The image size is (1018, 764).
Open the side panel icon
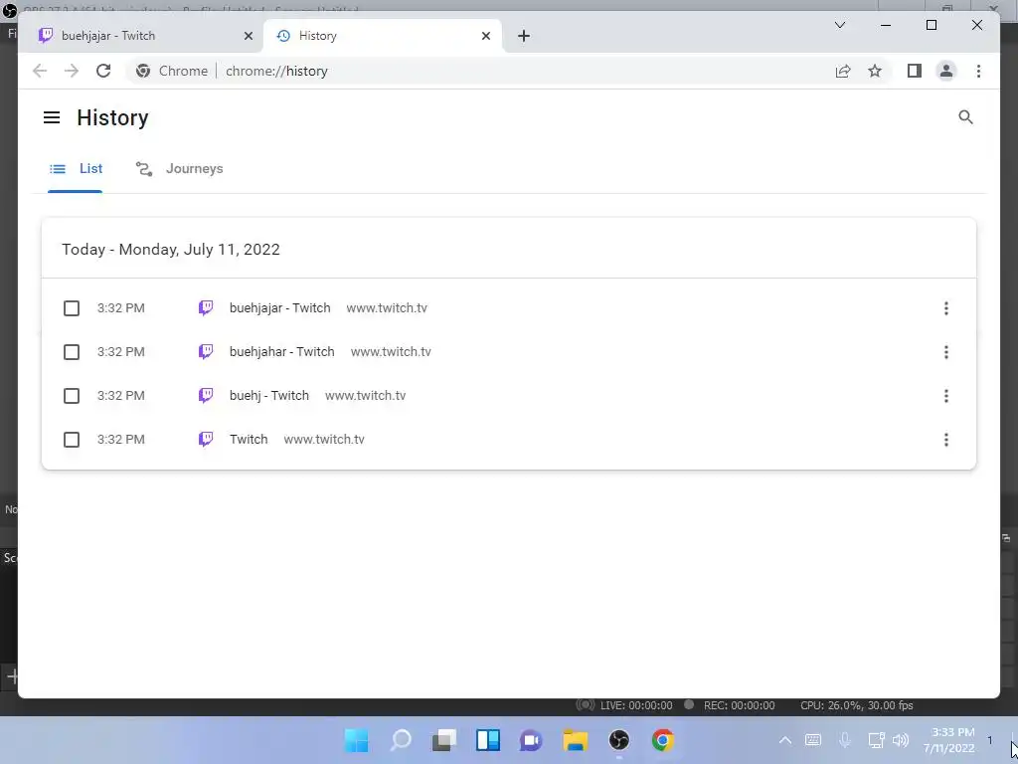(x=915, y=71)
